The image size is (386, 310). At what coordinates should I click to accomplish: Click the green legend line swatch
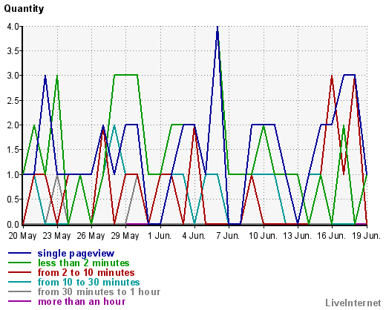pyautogui.click(x=20, y=263)
